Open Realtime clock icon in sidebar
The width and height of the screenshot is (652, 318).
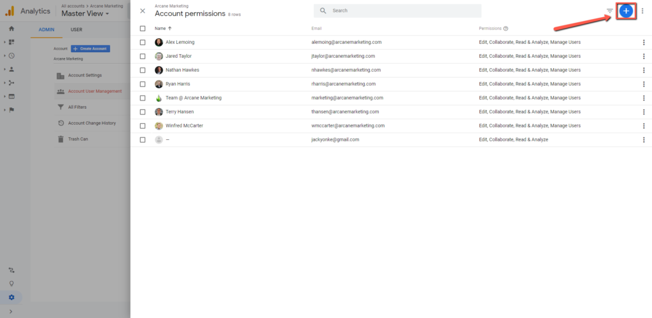(11, 55)
